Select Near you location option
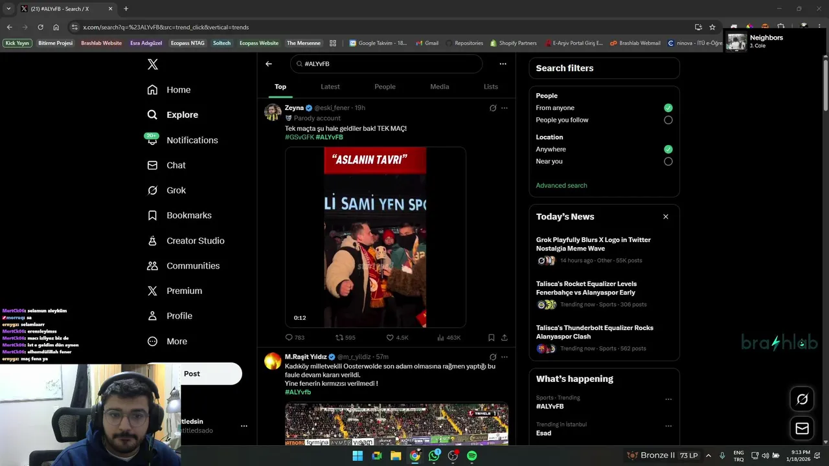This screenshot has width=829, height=466. [x=668, y=161]
